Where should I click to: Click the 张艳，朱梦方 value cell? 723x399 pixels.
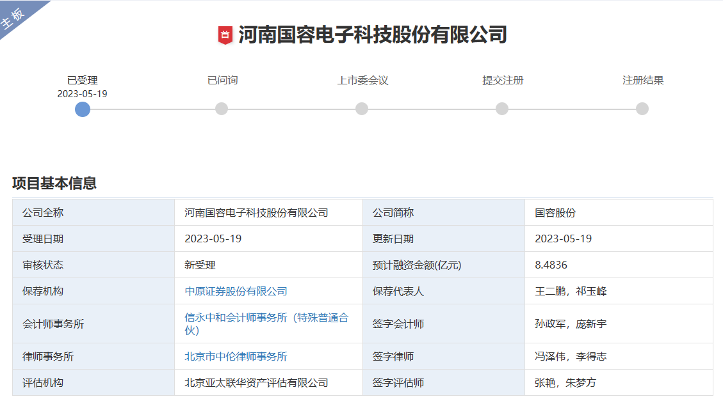coord(619,383)
